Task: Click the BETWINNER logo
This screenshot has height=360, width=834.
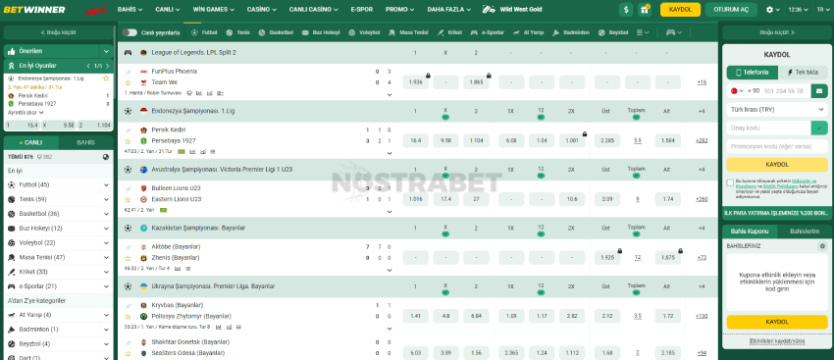Action: coord(34,10)
